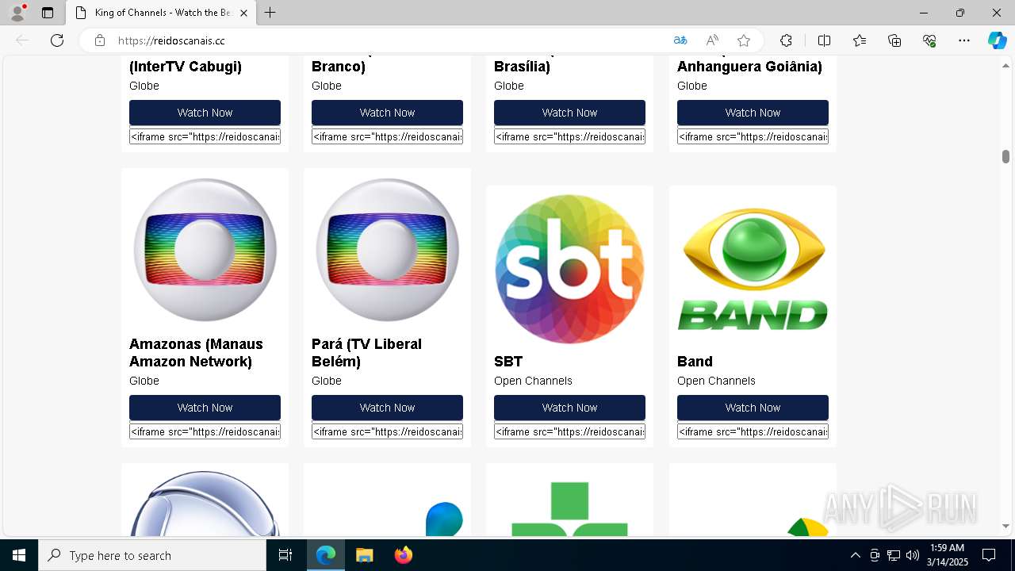Open the SBT logo thumbnail

569,268
